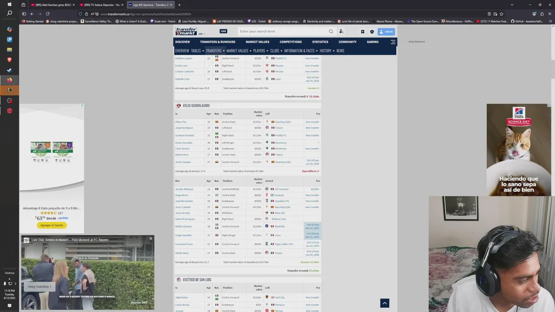List all browser tabs with the chevron
Viewport: 555px width, 312px height.
click(512, 5)
